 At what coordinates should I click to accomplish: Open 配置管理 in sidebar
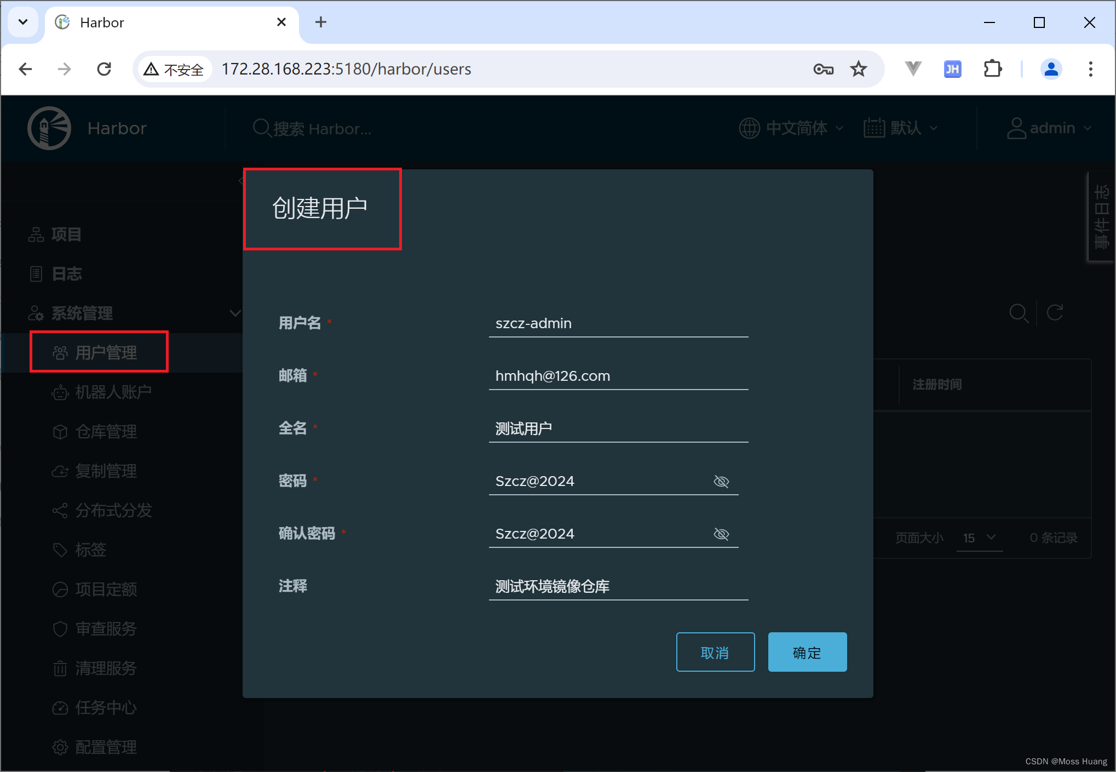click(106, 747)
